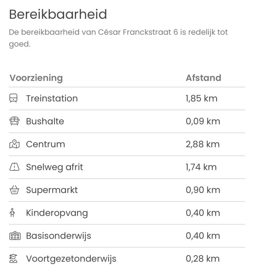This screenshot has height=268, width=254.
Task: Click the child icon beside Kinderopvang
Action: [12, 213]
